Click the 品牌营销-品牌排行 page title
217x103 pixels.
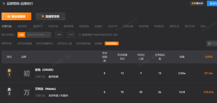click(x=20, y=4)
